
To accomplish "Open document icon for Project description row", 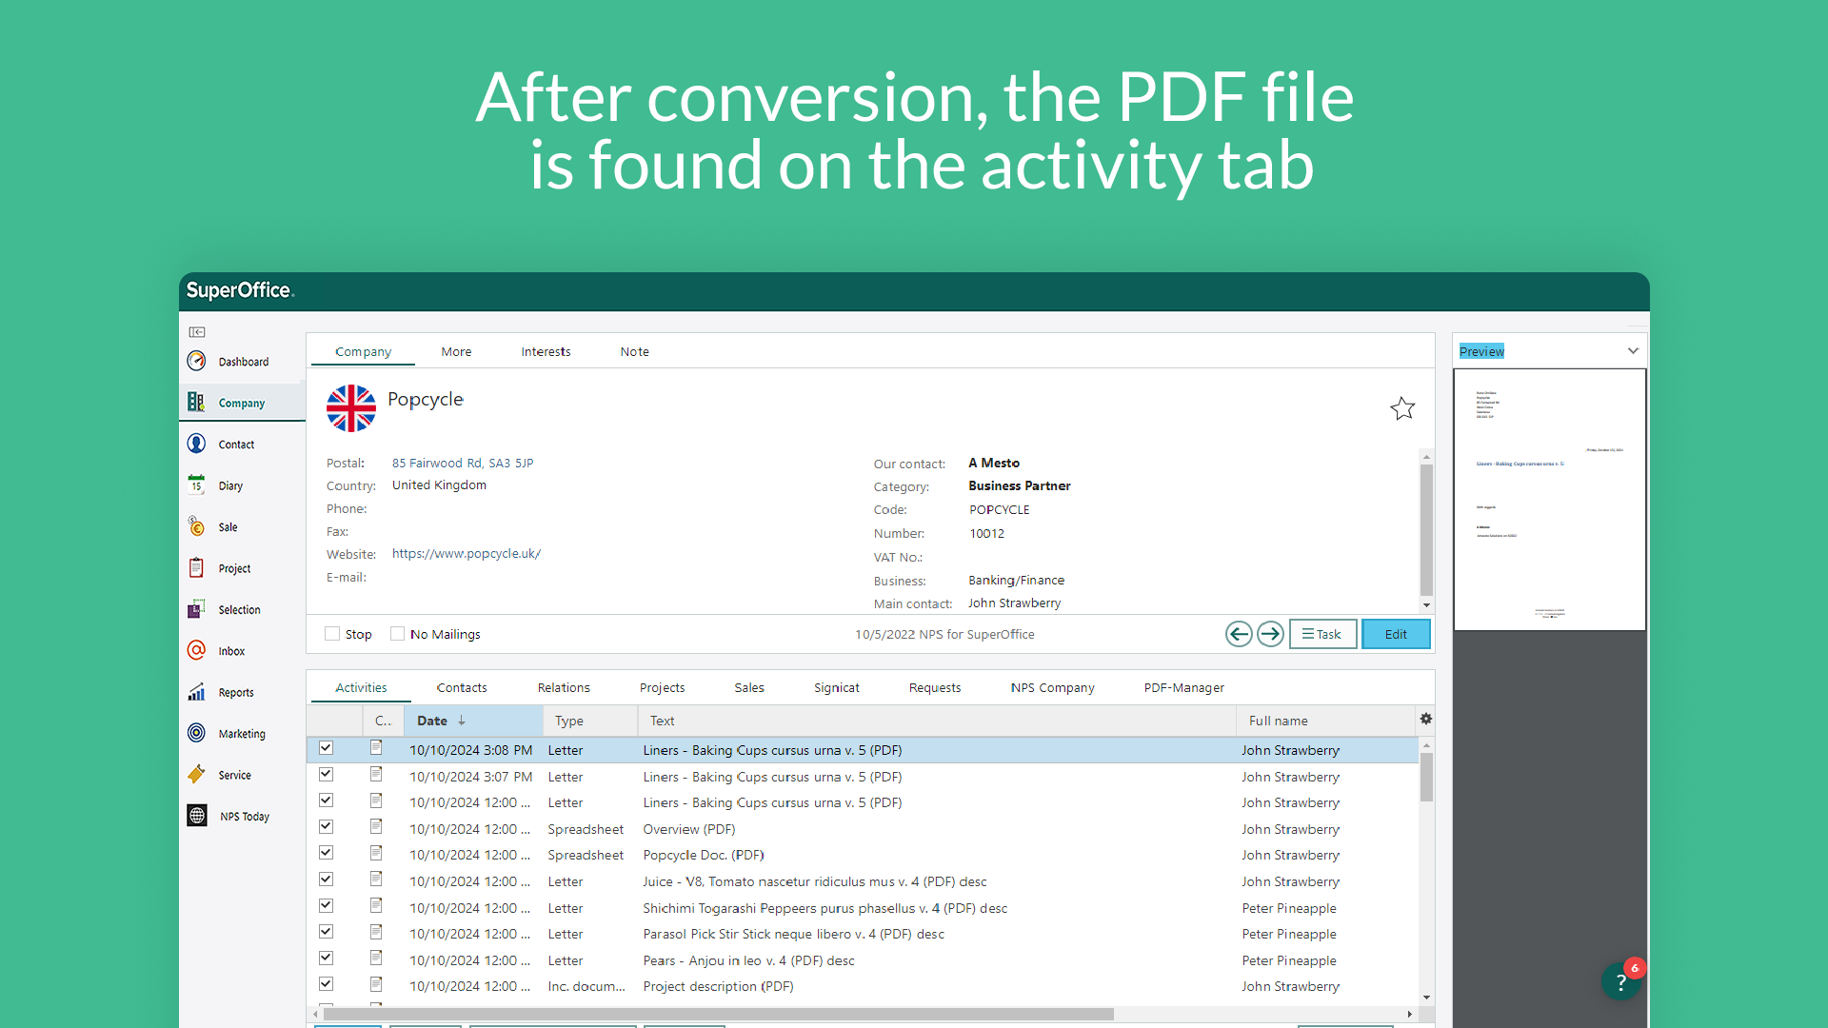I will click(376, 984).
